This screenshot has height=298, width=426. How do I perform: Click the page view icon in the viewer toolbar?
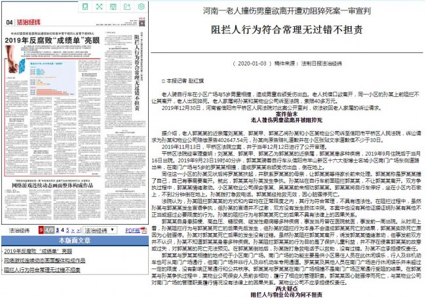[85, 7]
